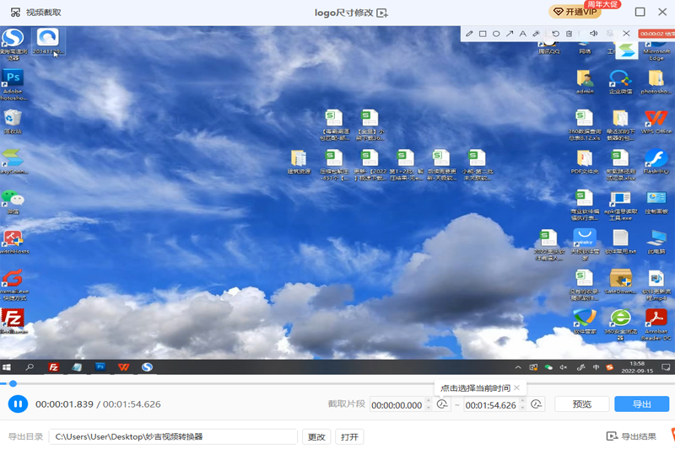Set end time to current position icon
The height and width of the screenshot is (449, 675).
tap(537, 405)
